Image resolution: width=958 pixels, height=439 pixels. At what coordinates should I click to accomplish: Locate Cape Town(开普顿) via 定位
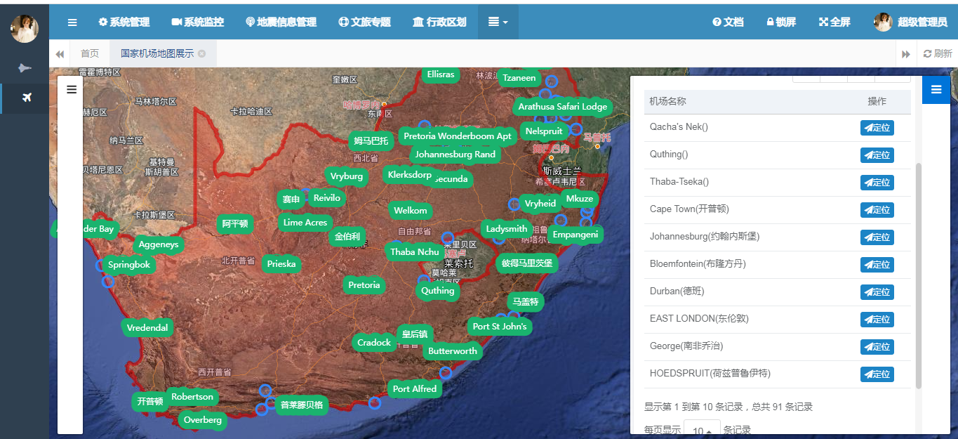pos(877,209)
